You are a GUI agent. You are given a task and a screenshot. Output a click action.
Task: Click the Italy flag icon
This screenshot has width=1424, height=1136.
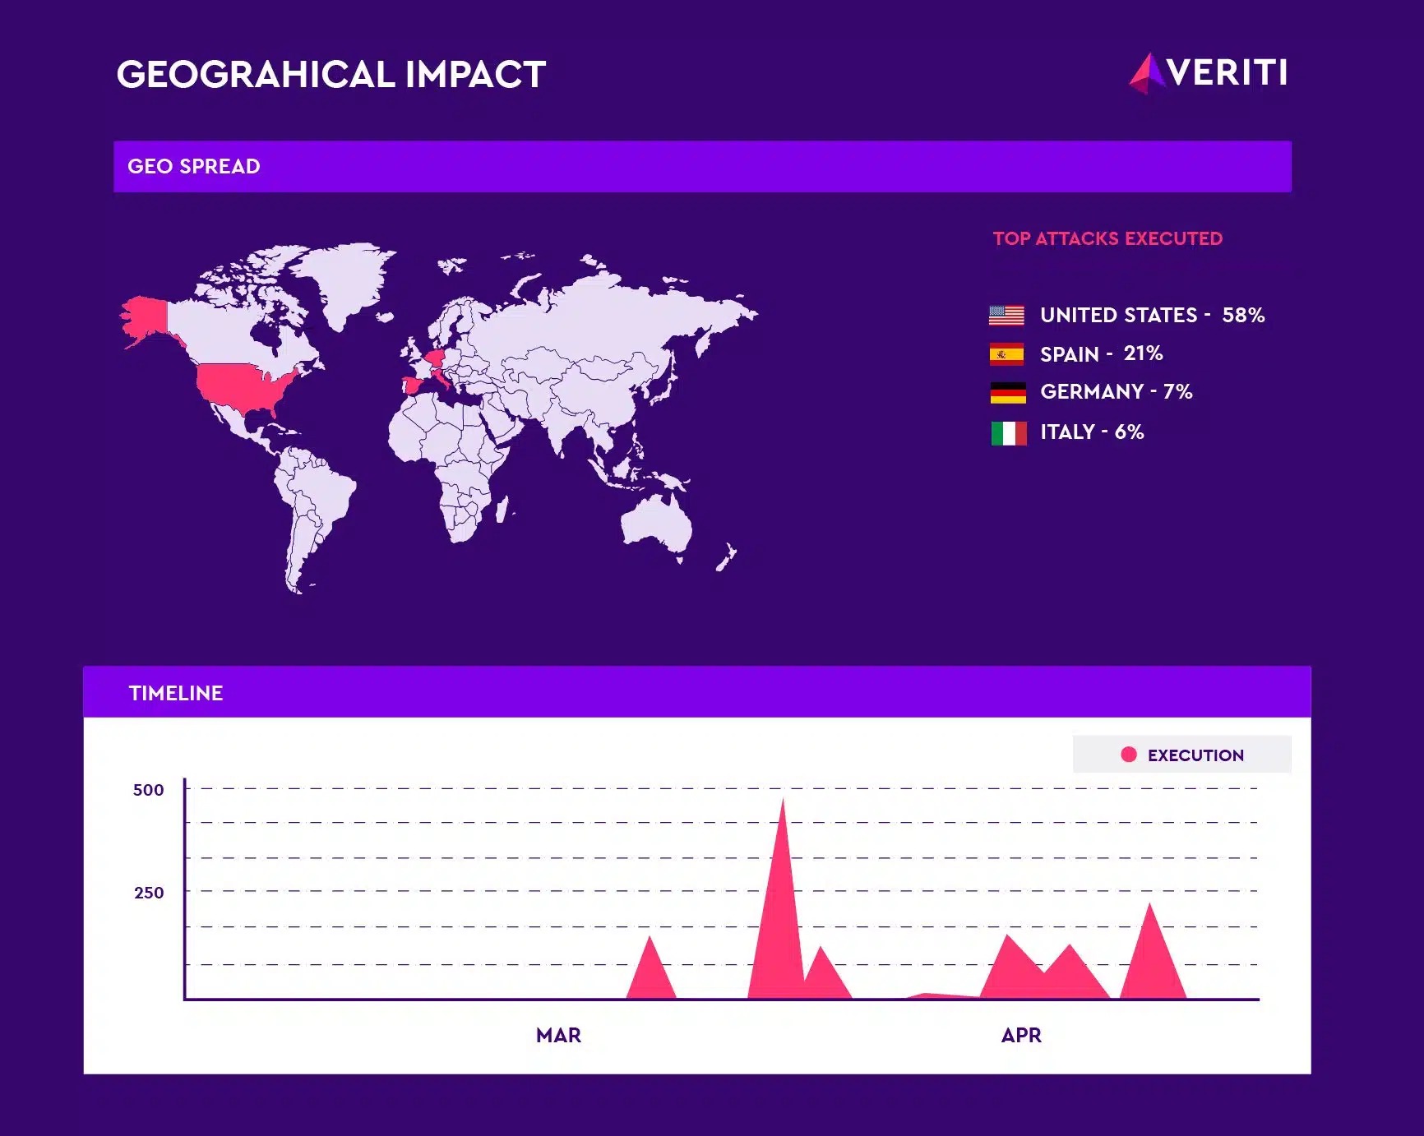click(1008, 433)
